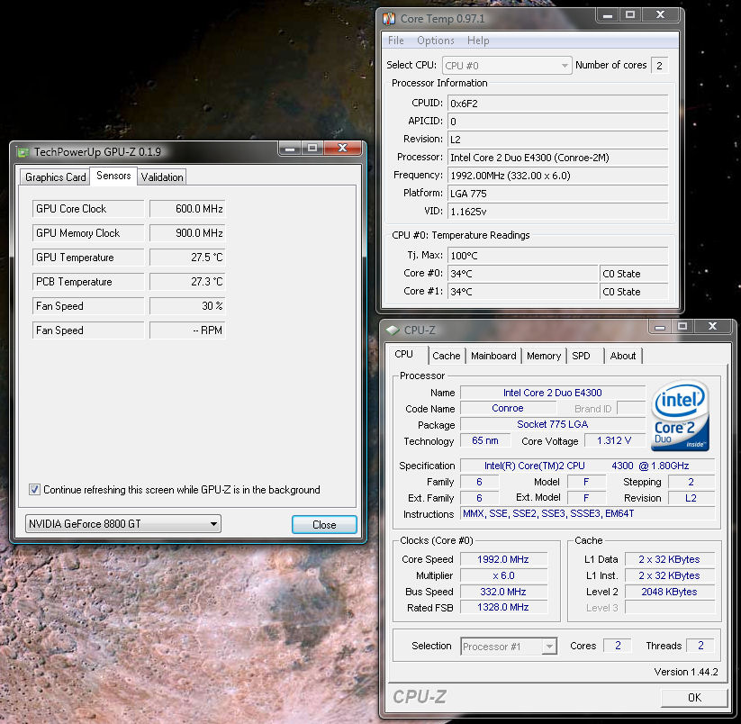Screen dimensions: 741x724
Task: Click the GPU Core Clock value 600.0 MHz
Action: click(x=187, y=209)
